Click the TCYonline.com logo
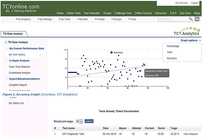This screenshot has height=138, width=202. 21,8
